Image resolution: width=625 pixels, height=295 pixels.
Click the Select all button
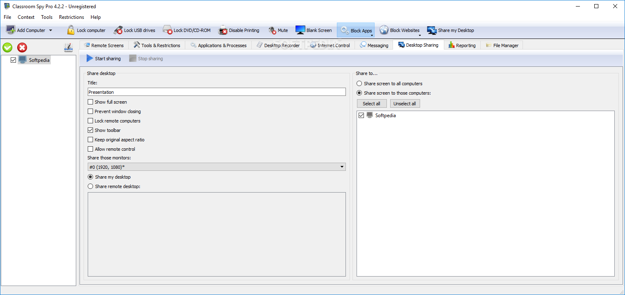point(372,104)
